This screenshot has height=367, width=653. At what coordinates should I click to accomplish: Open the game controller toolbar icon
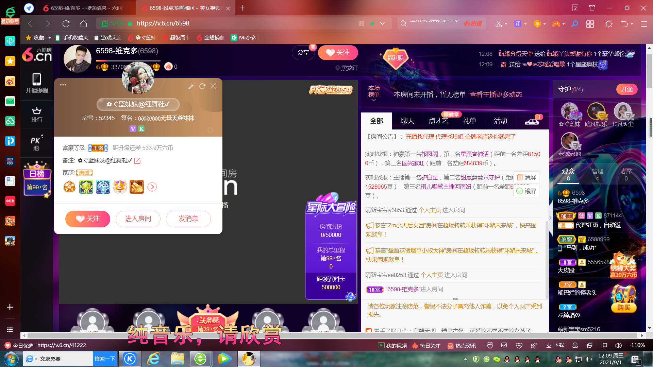click(556, 24)
